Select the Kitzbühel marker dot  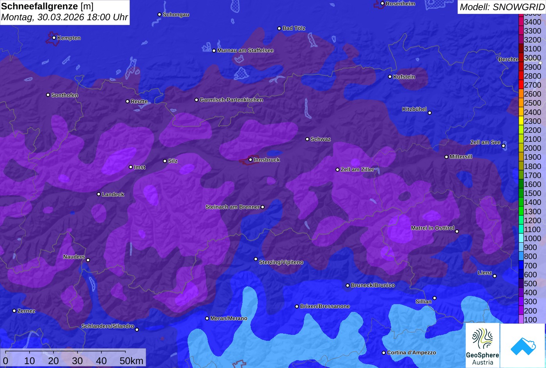click(430, 113)
